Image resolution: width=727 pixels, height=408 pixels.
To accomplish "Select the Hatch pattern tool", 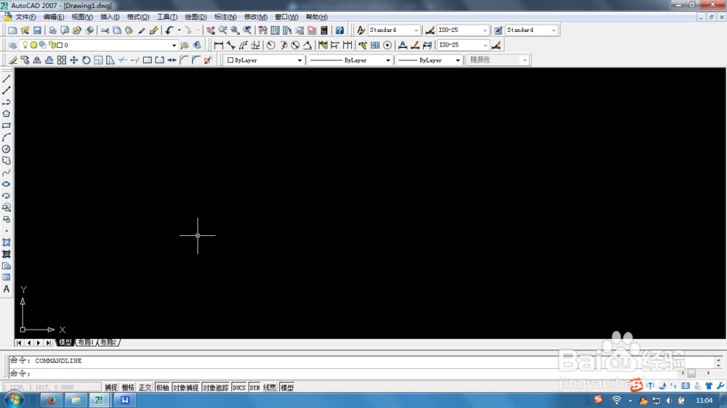I will coord(7,242).
